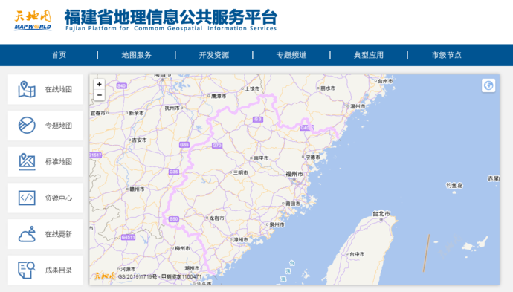Click the 龙岩市 city label
This screenshot has width=513, height=292.
pos(216,218)
